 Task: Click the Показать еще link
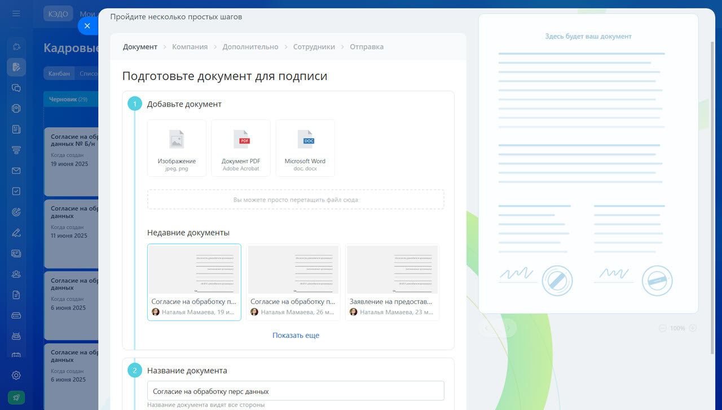click(x=296, y=335)
